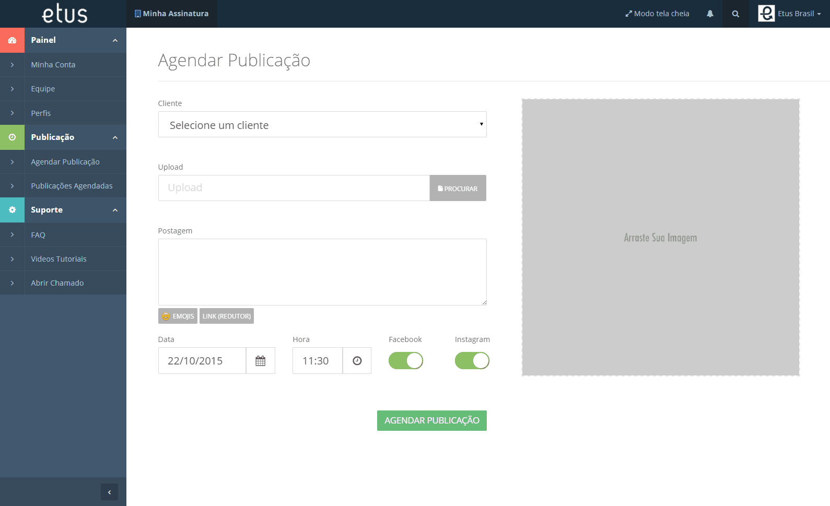Open notifications bell icon
Screen dimensions: 830x506
pos(710,14)
